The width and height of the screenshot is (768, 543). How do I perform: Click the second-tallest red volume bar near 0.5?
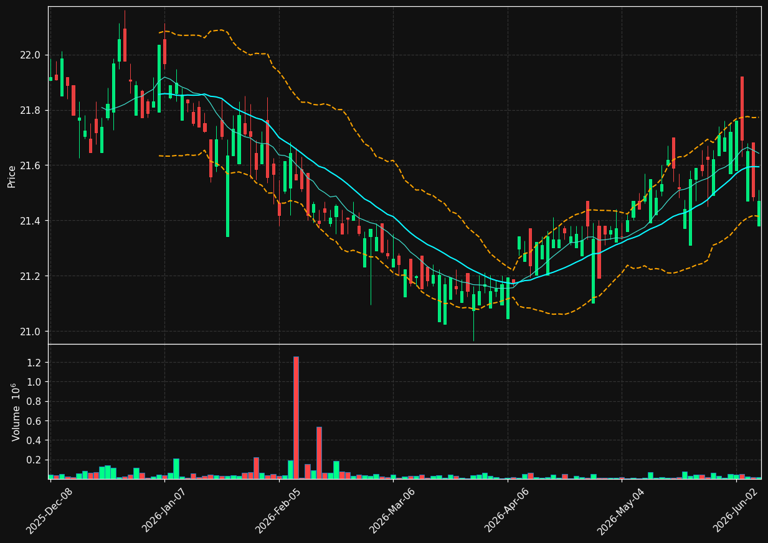click(319, 453)
